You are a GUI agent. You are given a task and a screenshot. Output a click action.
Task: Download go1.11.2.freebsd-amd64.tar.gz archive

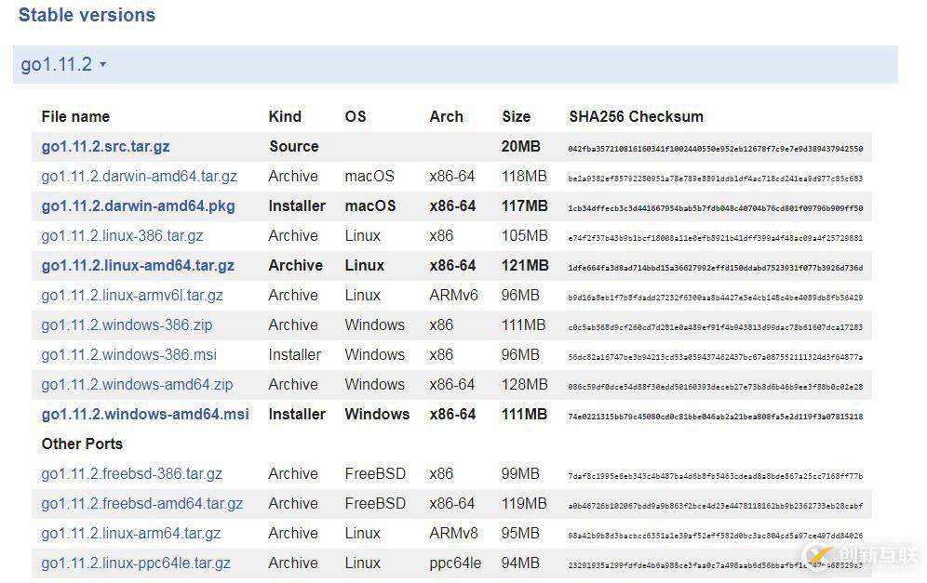click(141, 504)
